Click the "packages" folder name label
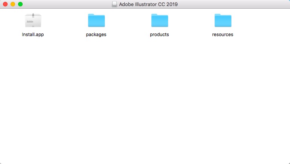The width and height of the screenshot is (290, 164). pyautogui.click(x=96, y=35)
